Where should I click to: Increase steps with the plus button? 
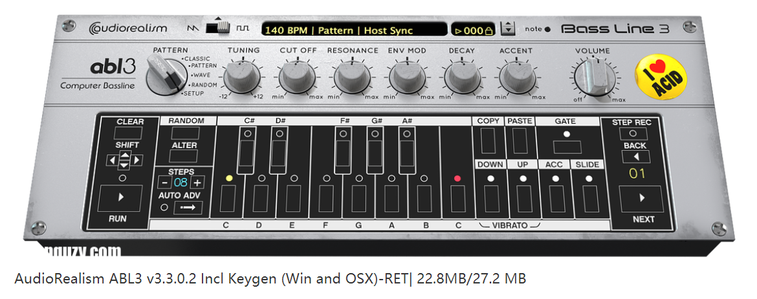tap(197, 183)
